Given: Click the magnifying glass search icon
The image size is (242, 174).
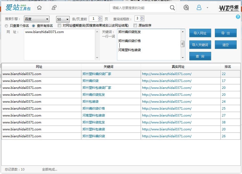Looking at the screenshot, I should pyautogui.click(x=172, y=8).
